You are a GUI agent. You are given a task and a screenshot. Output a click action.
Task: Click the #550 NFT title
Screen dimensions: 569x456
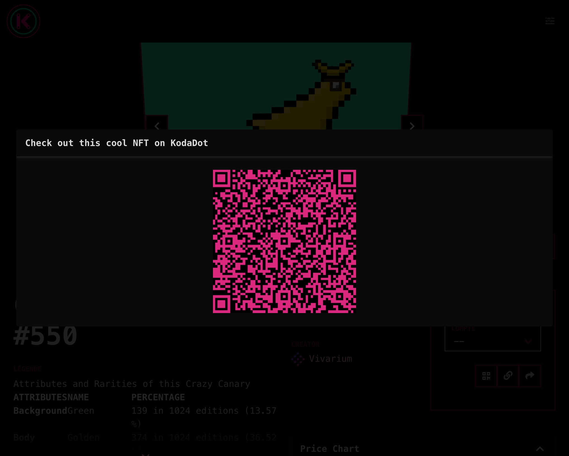pos(45,336)
